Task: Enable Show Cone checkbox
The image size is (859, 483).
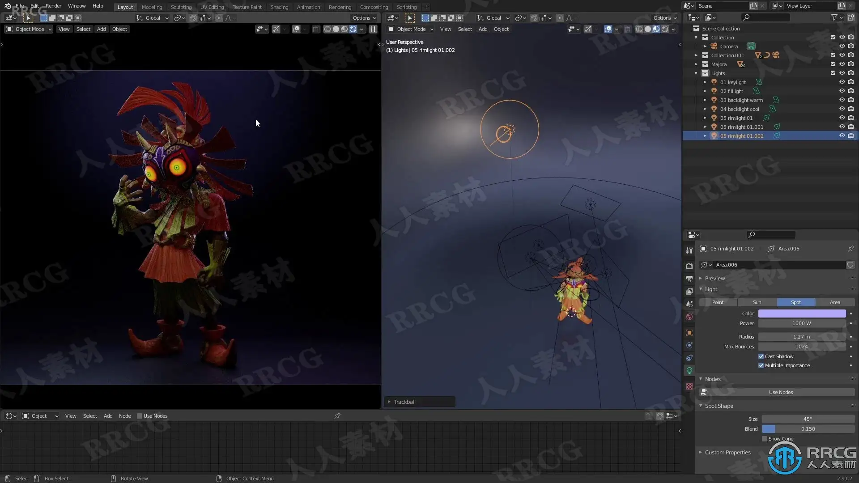Action: [x=765, y=439]
